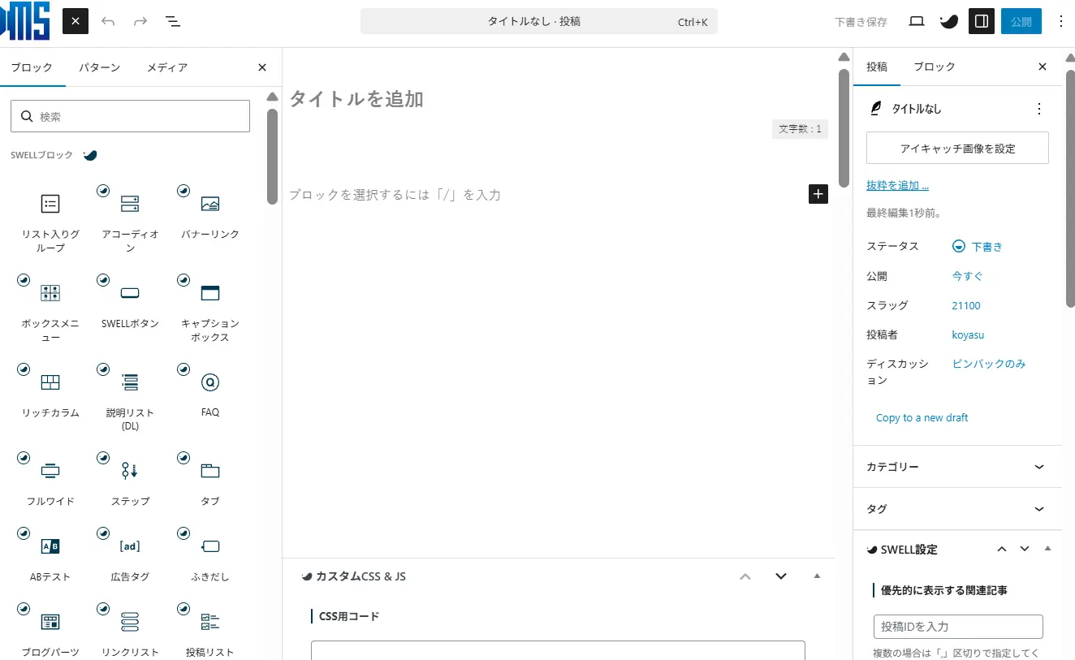
Task: Open the Copy to a new draft link
Action: (x=922, y=417)
